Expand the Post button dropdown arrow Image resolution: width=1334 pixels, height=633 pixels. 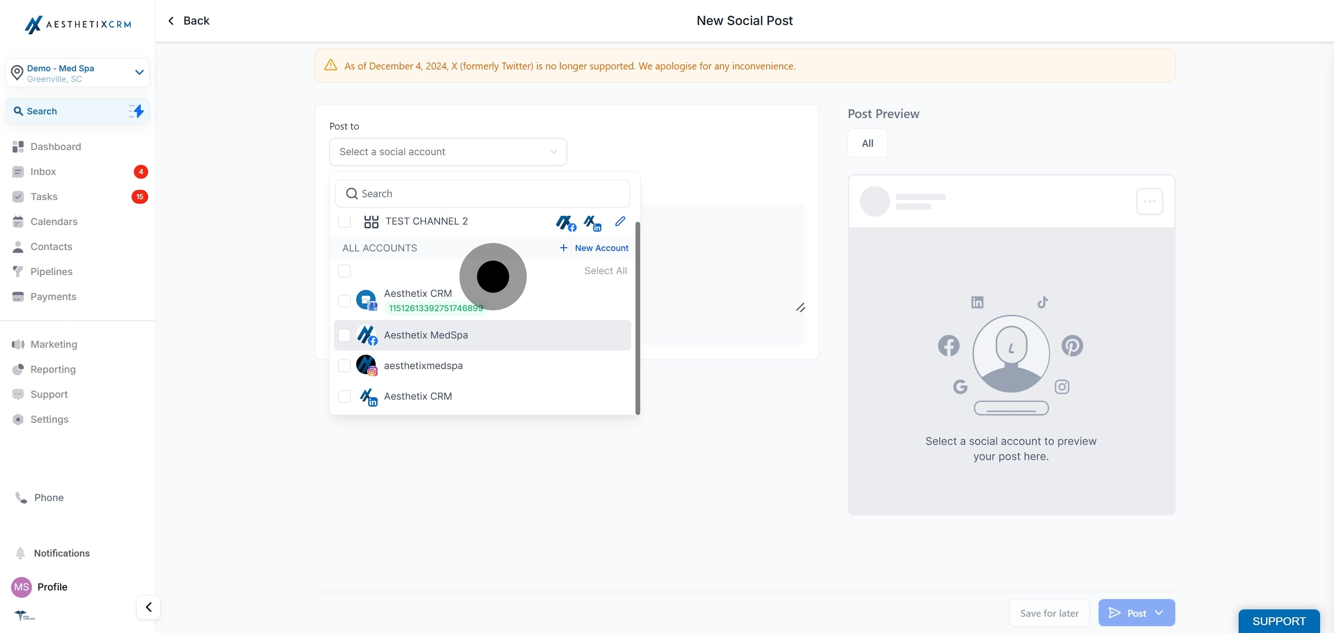(1159, 613)
